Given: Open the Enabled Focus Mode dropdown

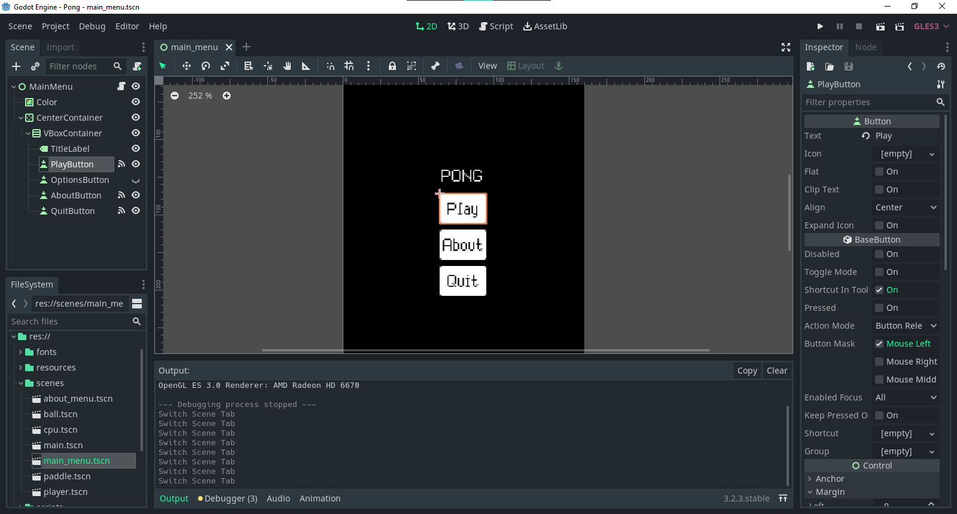Looking at the screenshot, I should point(906,397).
